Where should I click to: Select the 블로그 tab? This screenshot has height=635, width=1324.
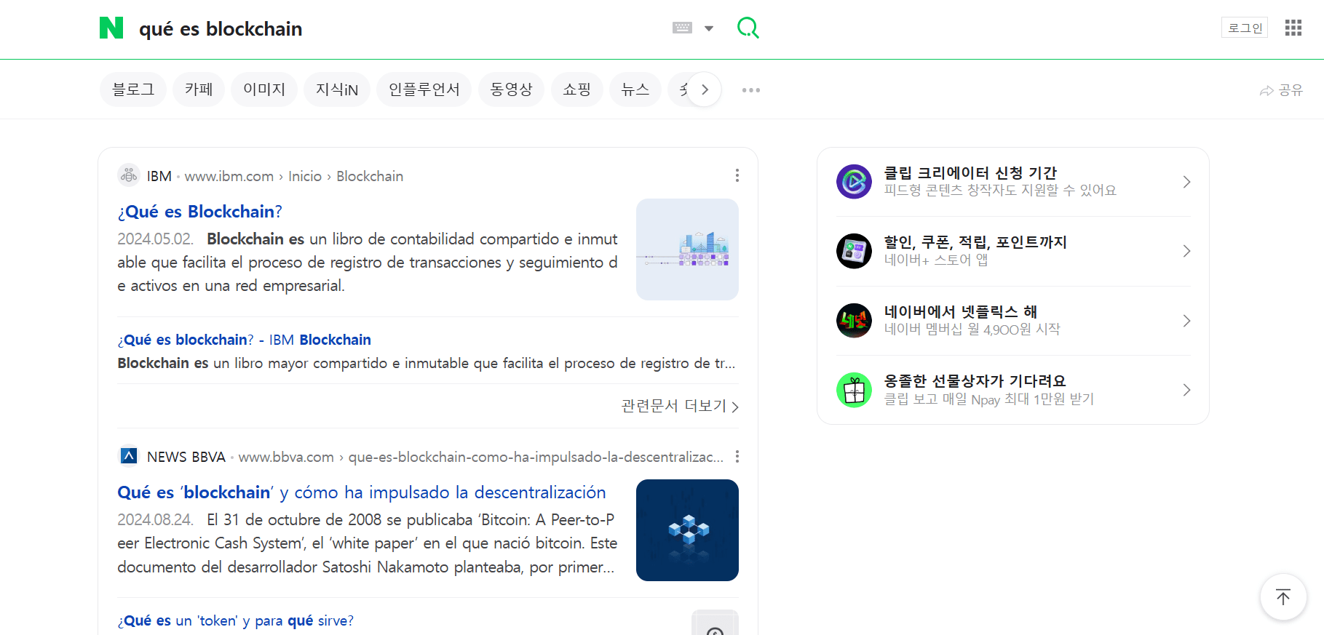click(133, 89)
